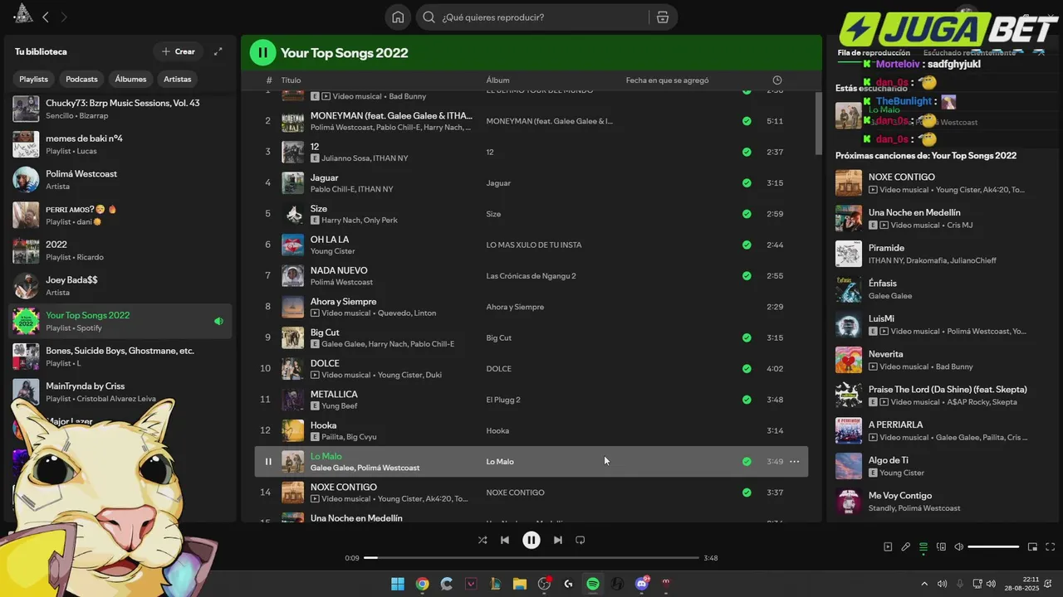1063x597 pixels.
Task: Open Bones, Suicide Boys, Ghostmane playlist
Action: [120, 357]
